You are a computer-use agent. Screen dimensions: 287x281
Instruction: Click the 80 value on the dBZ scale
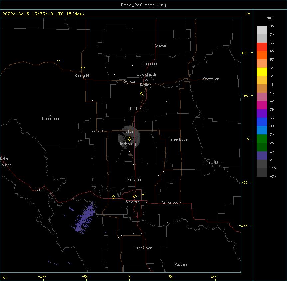pyautogui.click(x=272, y=26)
